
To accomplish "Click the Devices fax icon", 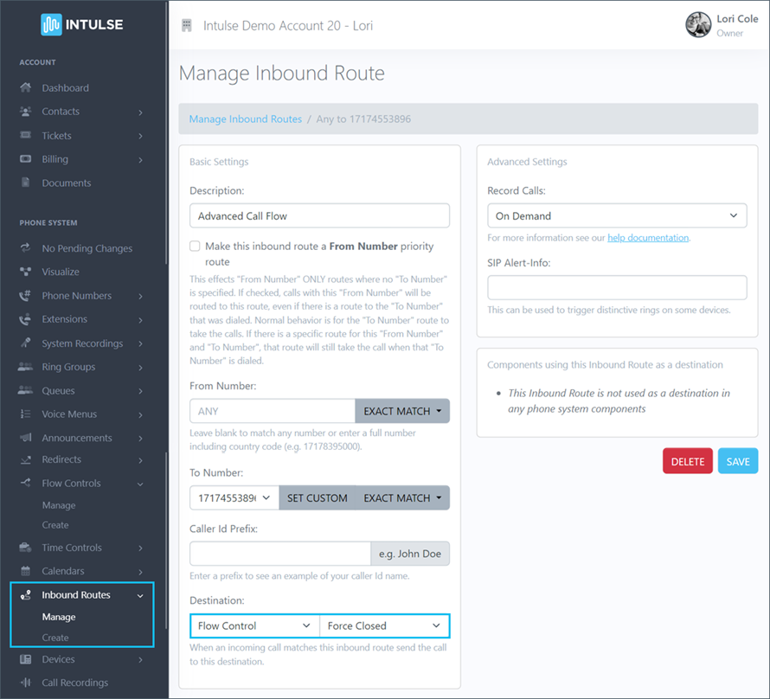I will pos(26,659).
